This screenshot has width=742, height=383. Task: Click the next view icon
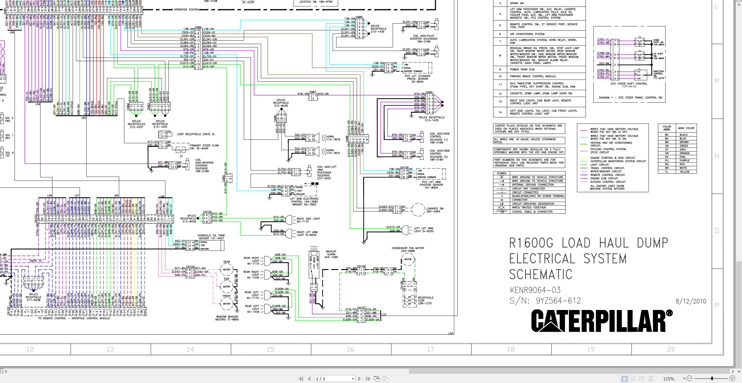coord(385,379)
